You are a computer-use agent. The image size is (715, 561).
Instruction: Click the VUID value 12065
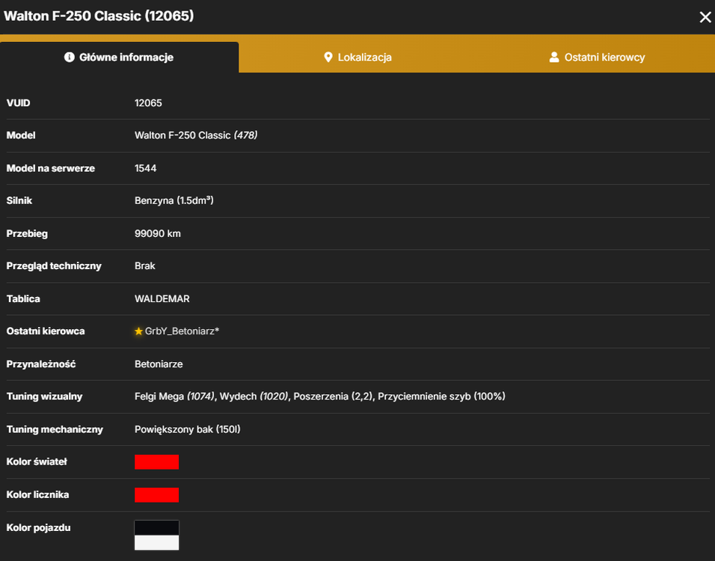click(x=148, y=103)
